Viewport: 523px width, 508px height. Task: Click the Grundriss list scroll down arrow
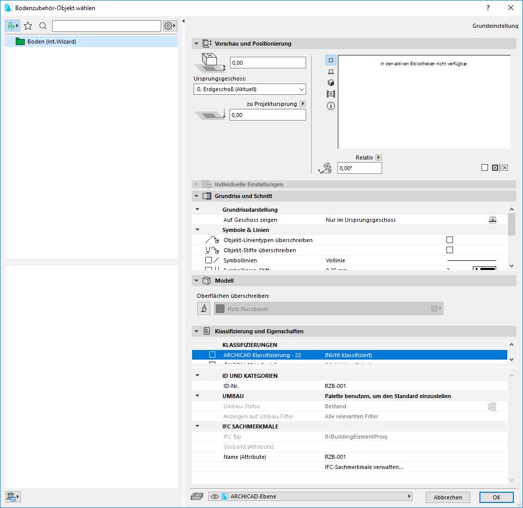(x=512, y=266)
